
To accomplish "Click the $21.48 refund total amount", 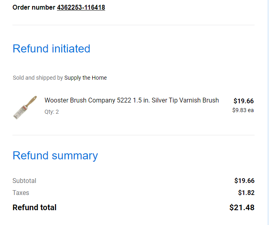I will click(x=242, y=207).
